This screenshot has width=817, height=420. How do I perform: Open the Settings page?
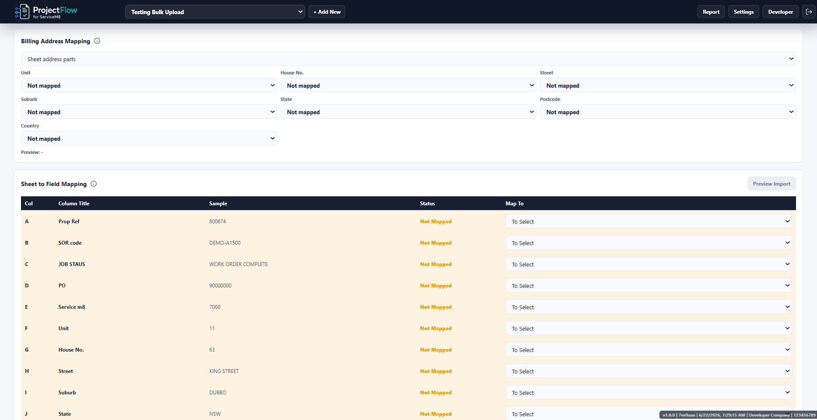pos(744,12)
